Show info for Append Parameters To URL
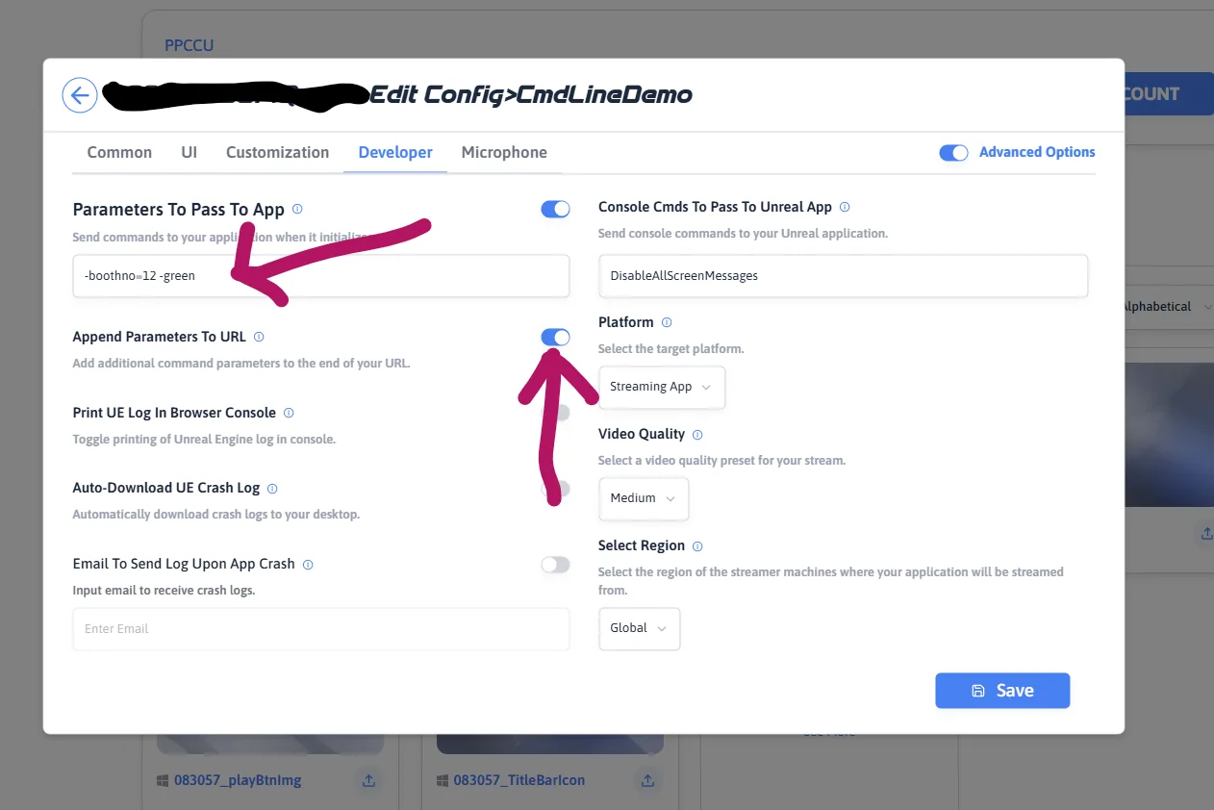Image resolution: width=1214 pixels, height=810 pixels. 259,337
